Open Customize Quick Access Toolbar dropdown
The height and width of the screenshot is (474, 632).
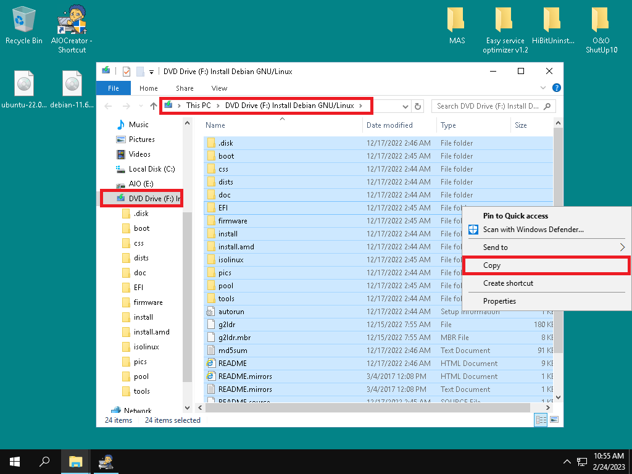coord(151,72)
